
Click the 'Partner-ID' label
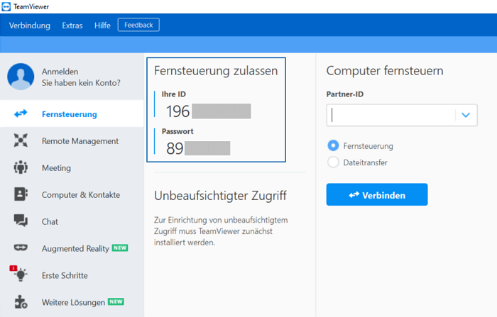click(345, 94)
